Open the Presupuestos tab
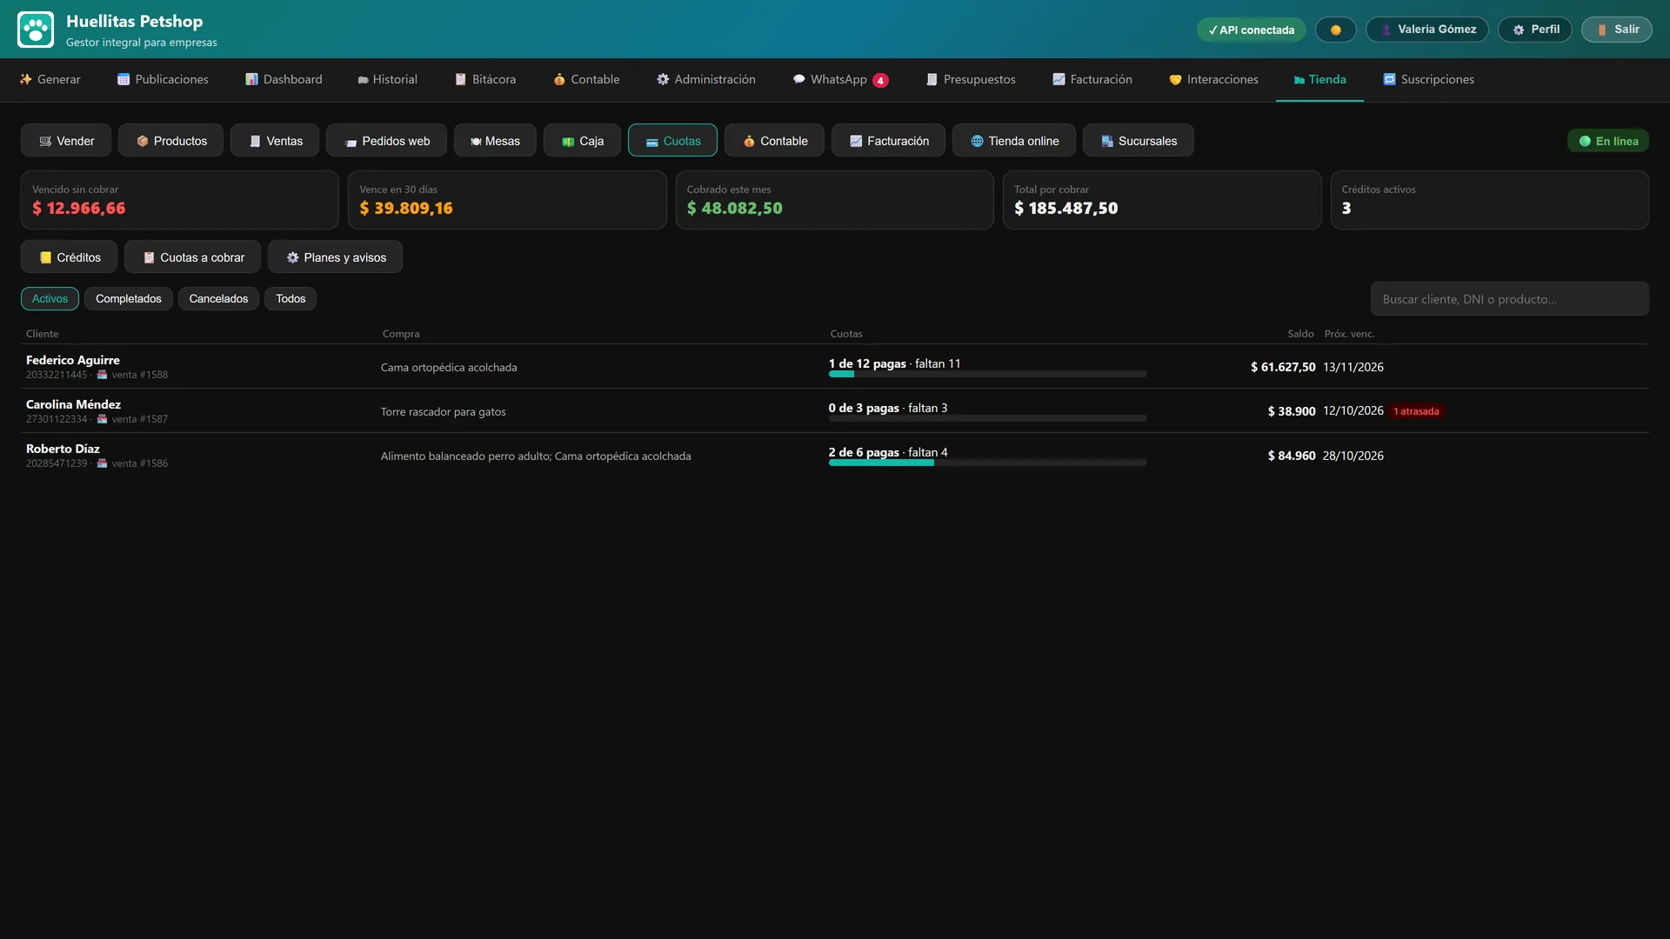Viewport: 1670px width, 939px height. (971, 79)
